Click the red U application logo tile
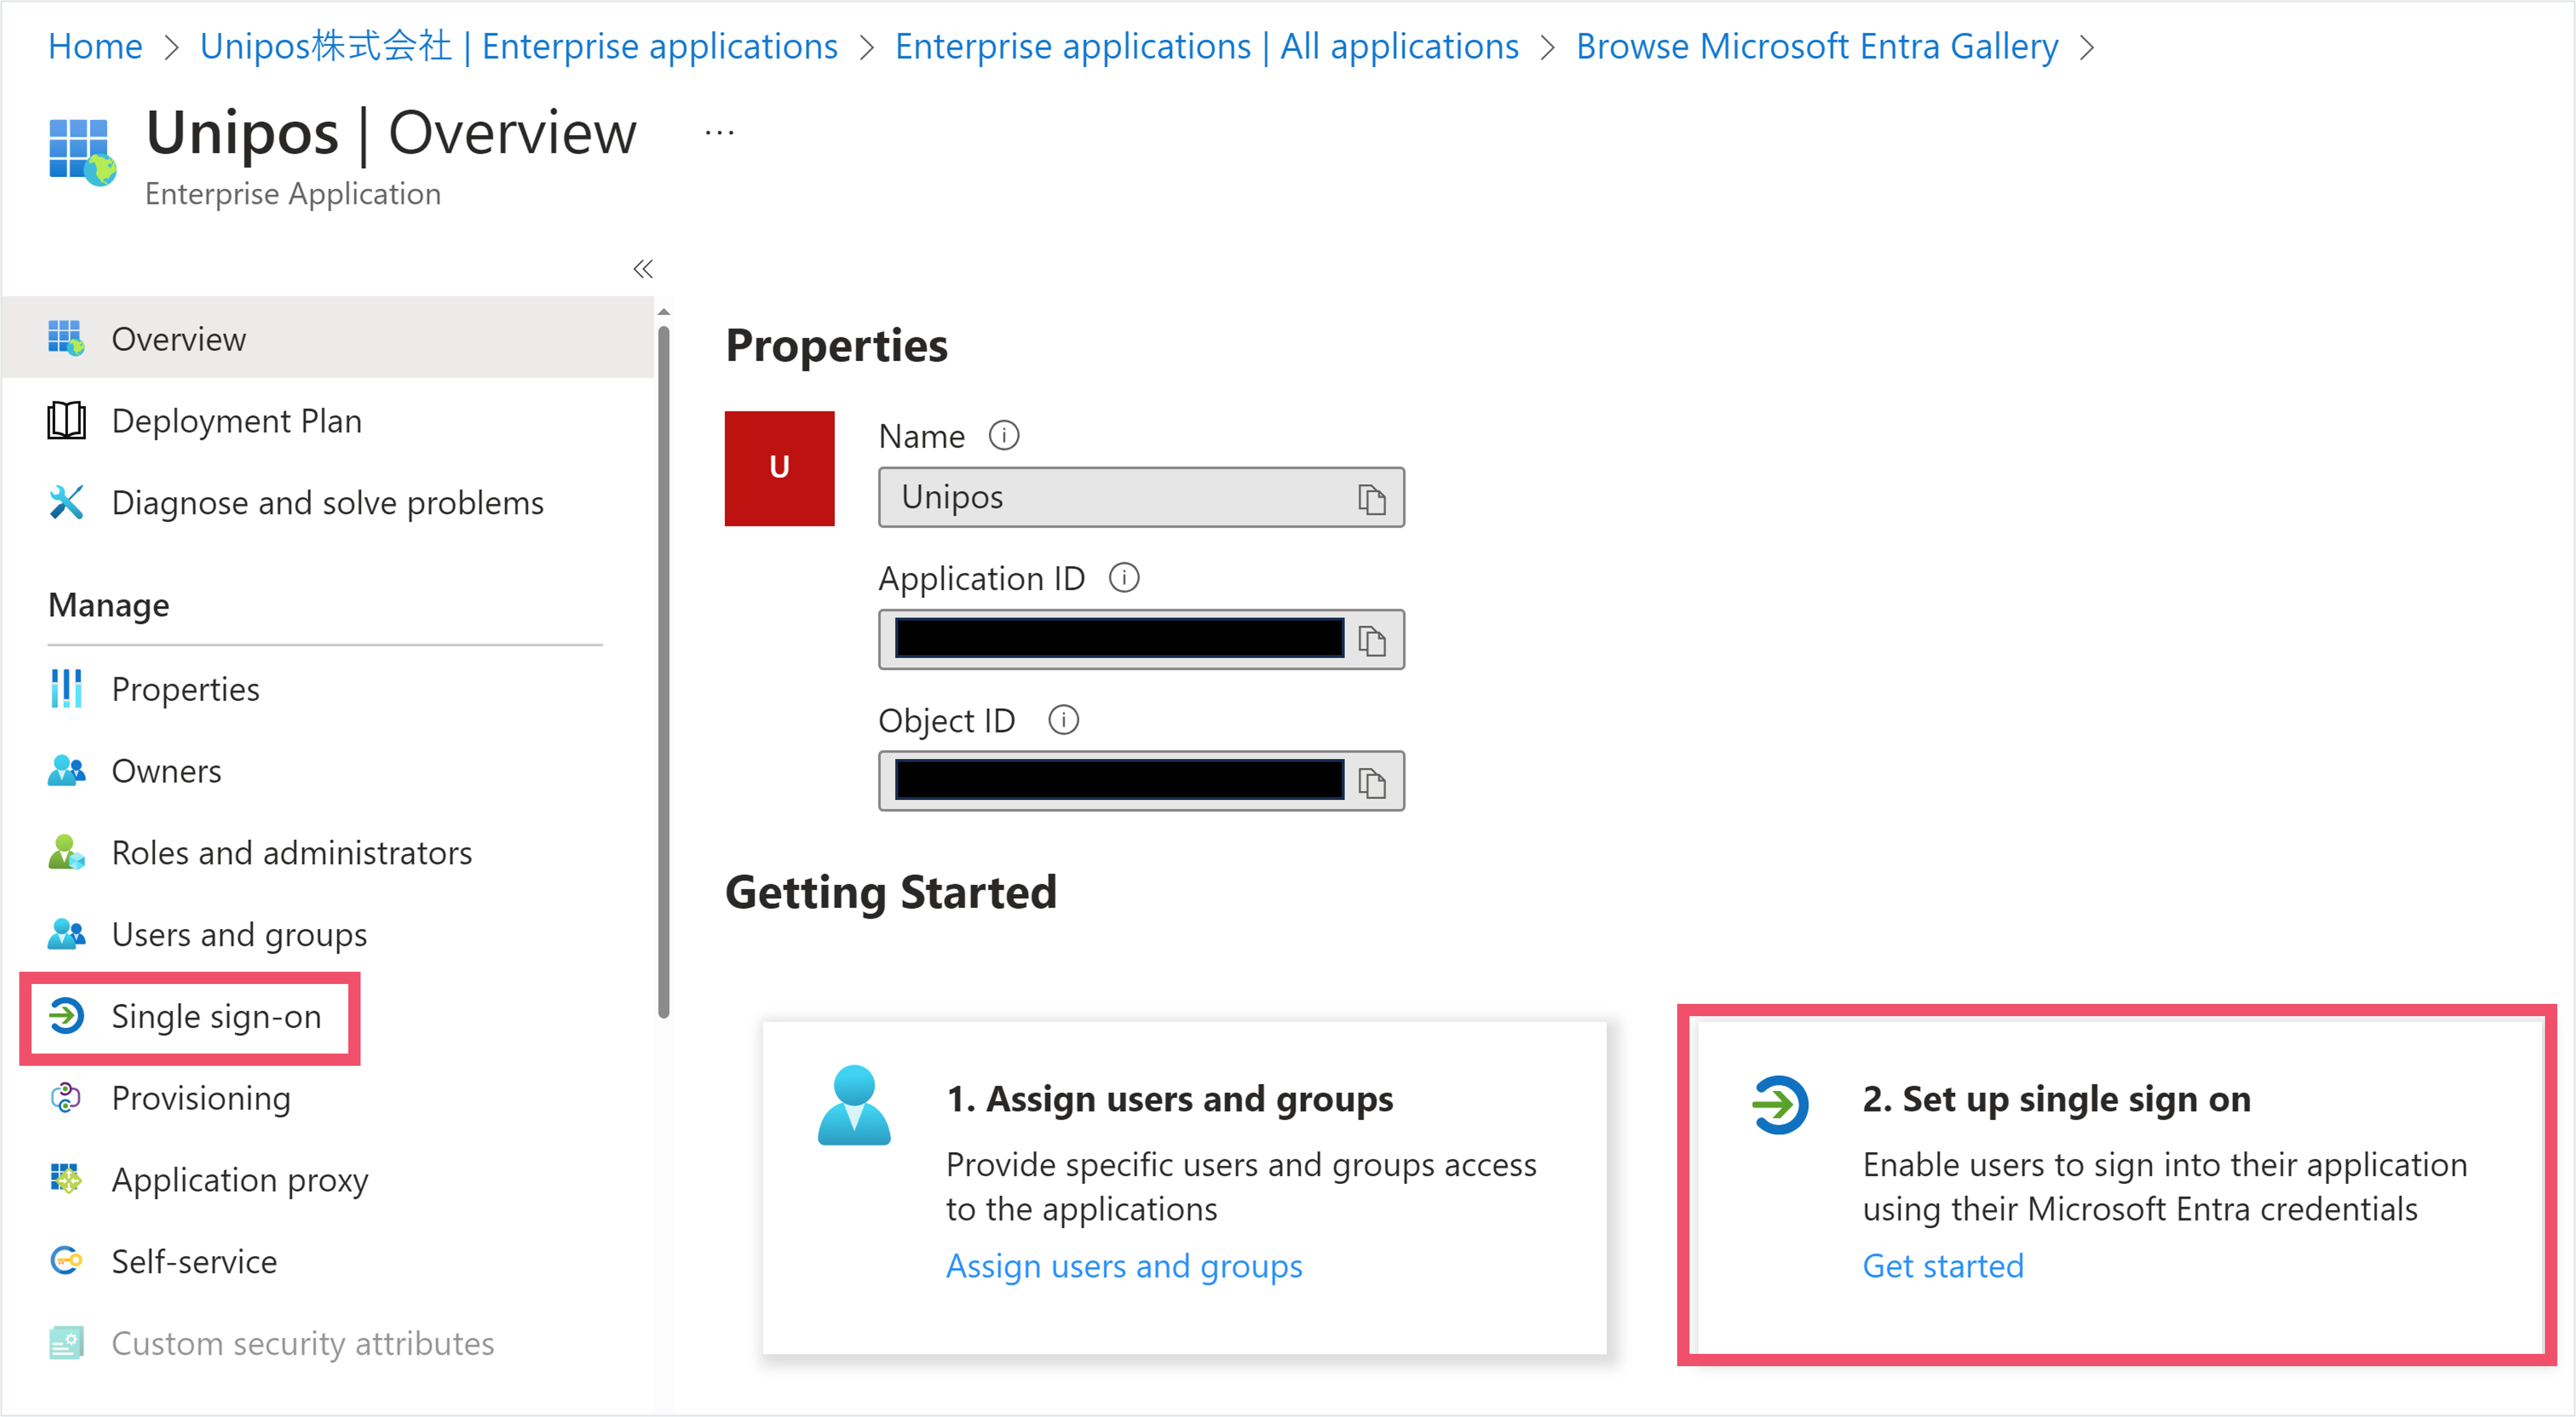Image resolution: width=2576 pixels, height=1417 pixels. tap(779, 468)
